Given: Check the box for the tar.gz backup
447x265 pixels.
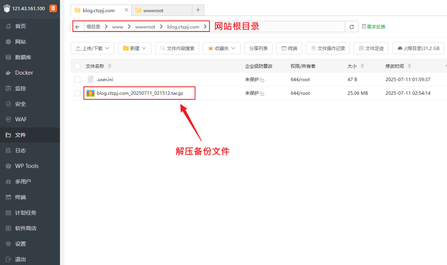Looking at the screenshot, I should point(77,93).
